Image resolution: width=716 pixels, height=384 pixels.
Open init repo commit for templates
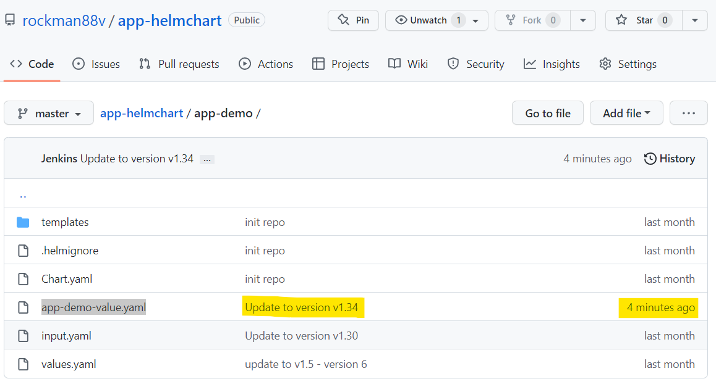265,222
